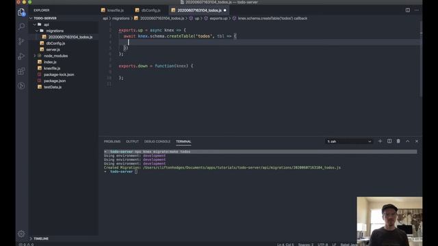
Task: Maximize the panel size with up chevron
Action: (408, 141)
